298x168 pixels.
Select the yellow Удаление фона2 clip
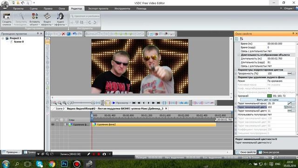[154, 125]
